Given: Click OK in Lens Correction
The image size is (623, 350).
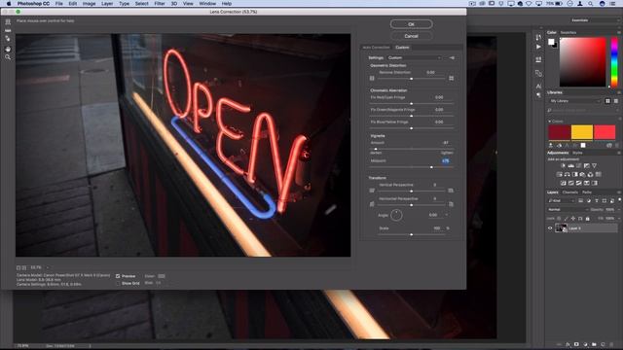Looking at the screenshot, I should [x=411, y=24].
